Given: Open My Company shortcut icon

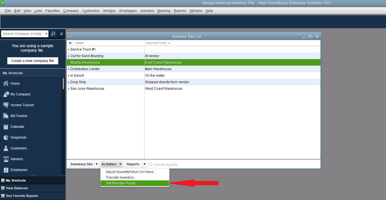Looking at the screenshot, I should 6,94.
